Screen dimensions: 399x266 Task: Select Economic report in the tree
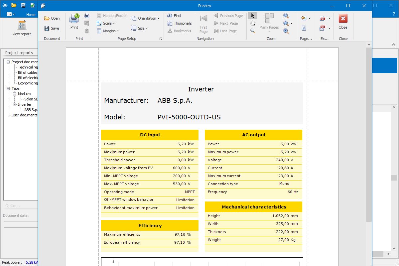pos(28,83)
